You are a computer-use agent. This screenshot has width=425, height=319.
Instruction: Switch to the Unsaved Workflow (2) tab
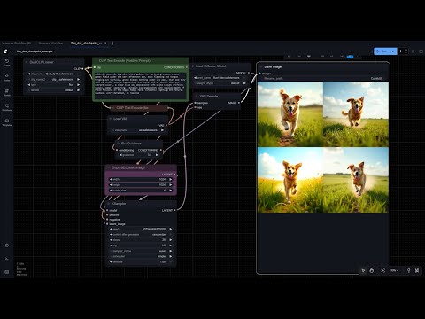click(x=16, y=43)
